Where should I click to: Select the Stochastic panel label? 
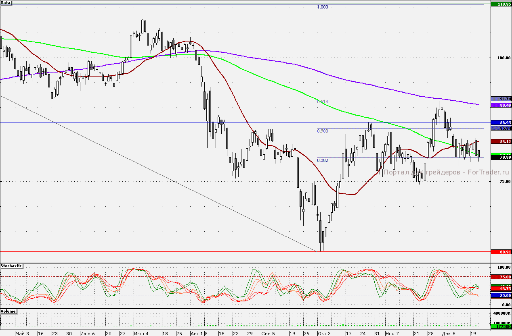pos(11,266)
